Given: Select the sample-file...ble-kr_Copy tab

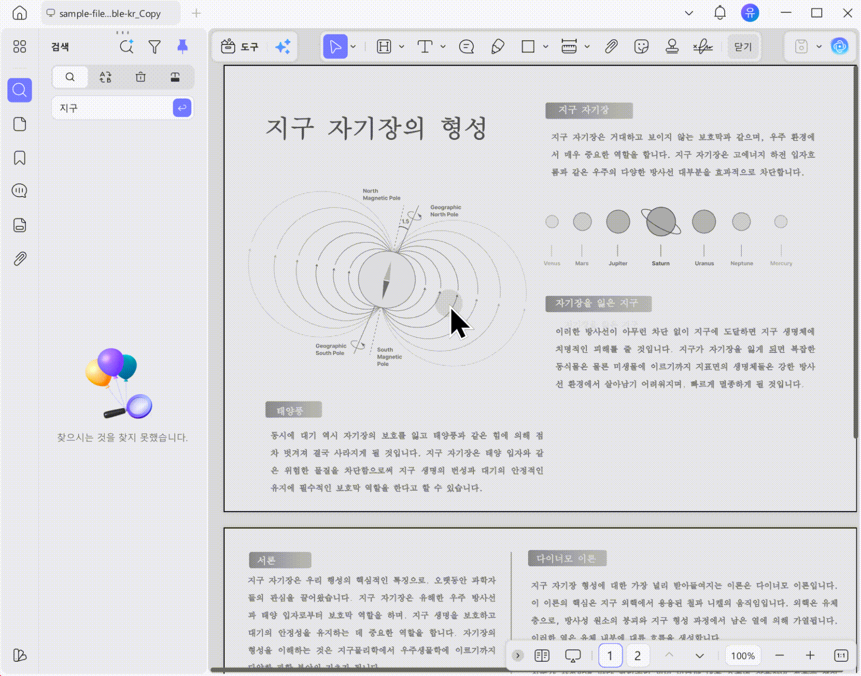Looking at the screenshot, I should (110, 13).
